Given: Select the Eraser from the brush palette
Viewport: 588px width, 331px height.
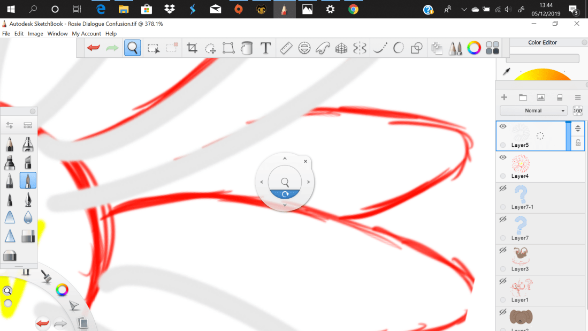Looking at the screenshot, I should [x=28, y=236].
